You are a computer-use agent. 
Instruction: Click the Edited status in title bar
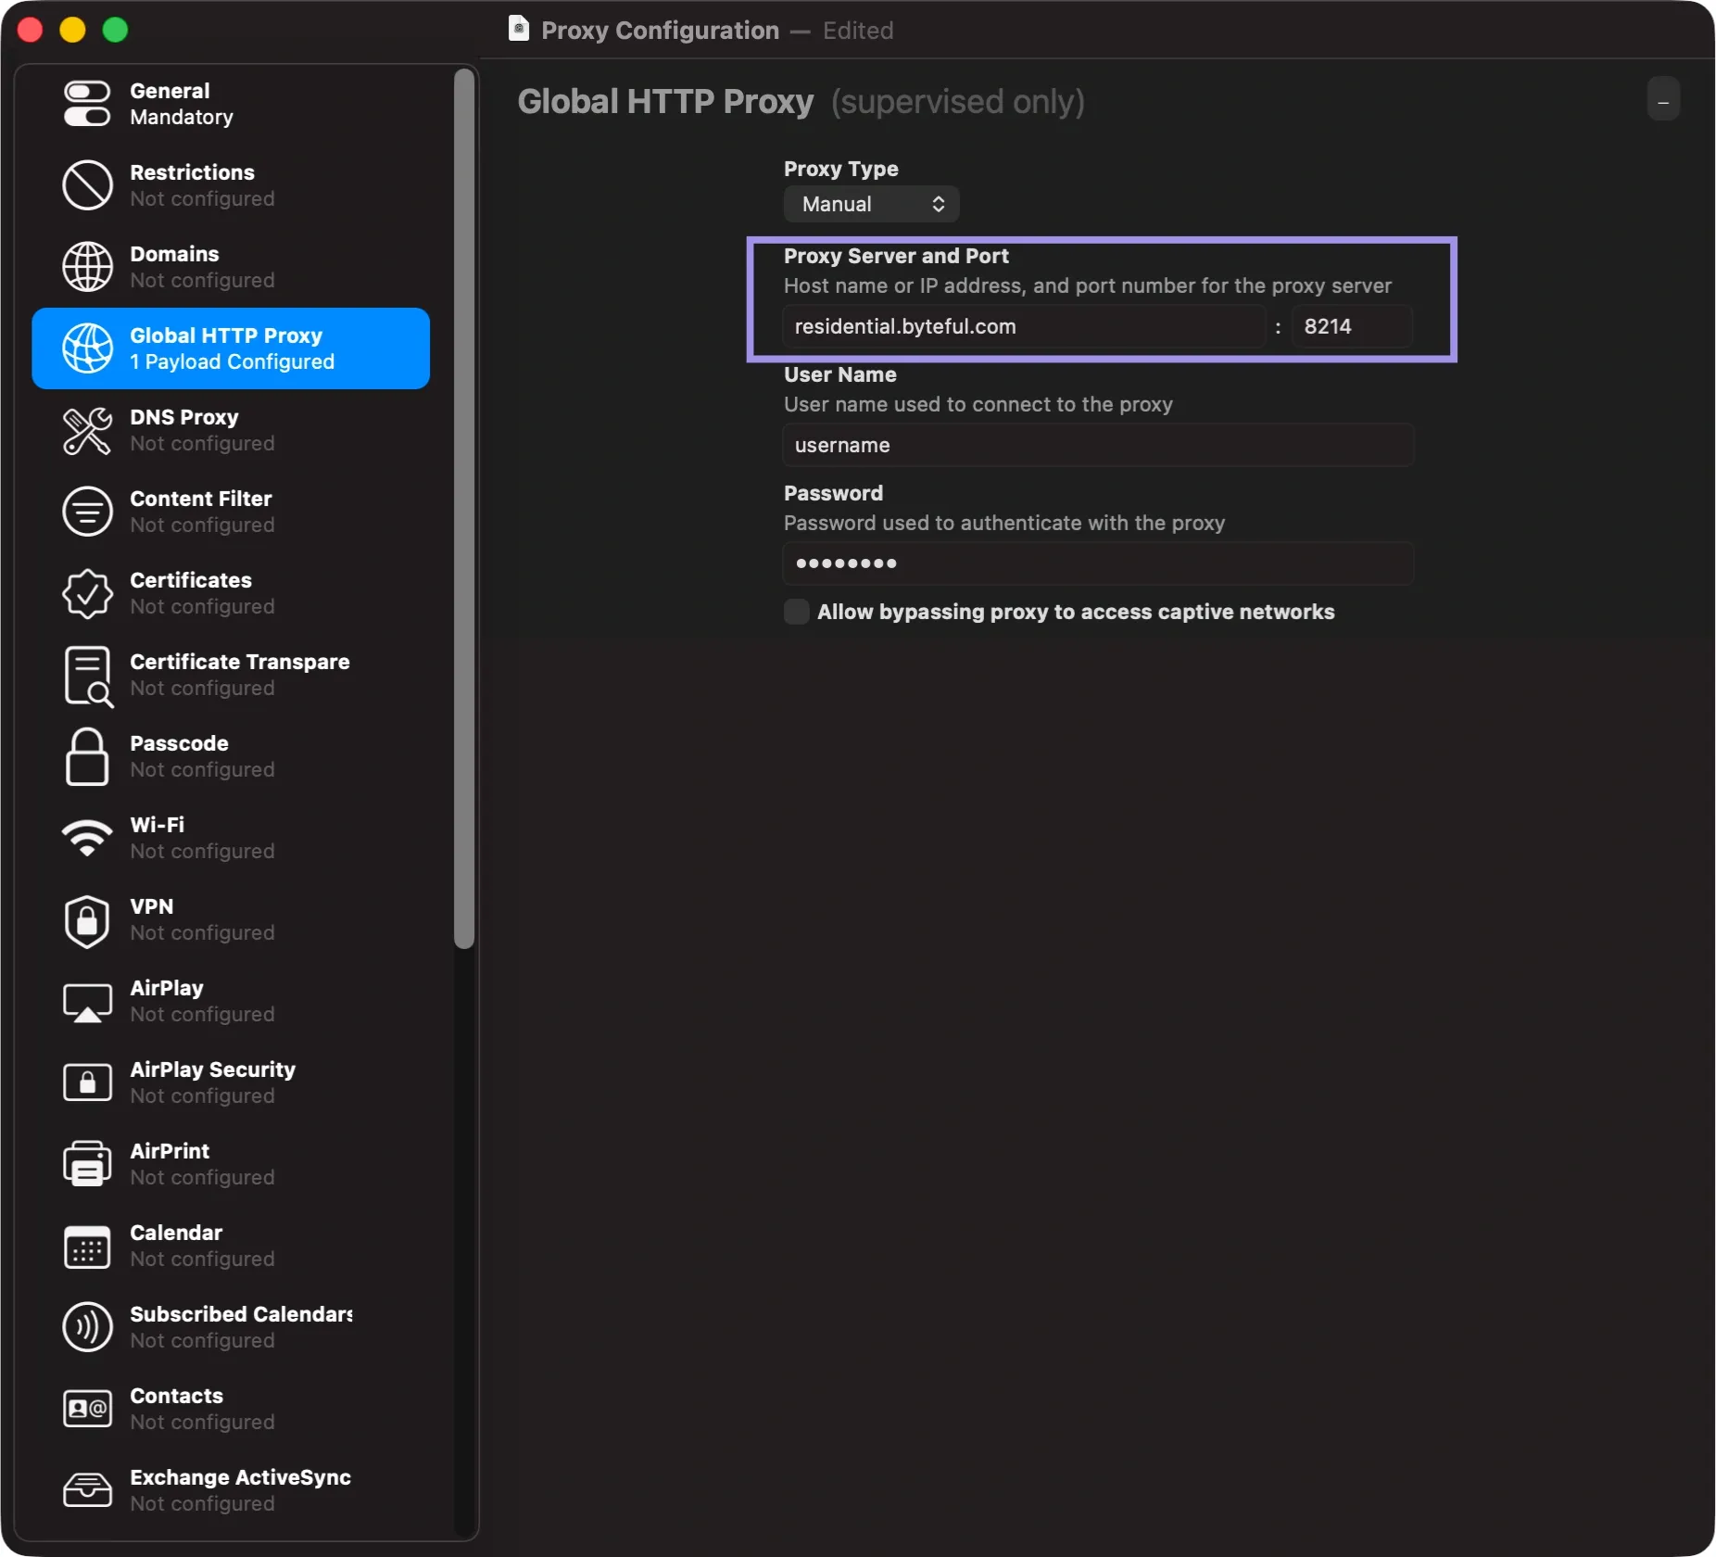pos(858,30)
